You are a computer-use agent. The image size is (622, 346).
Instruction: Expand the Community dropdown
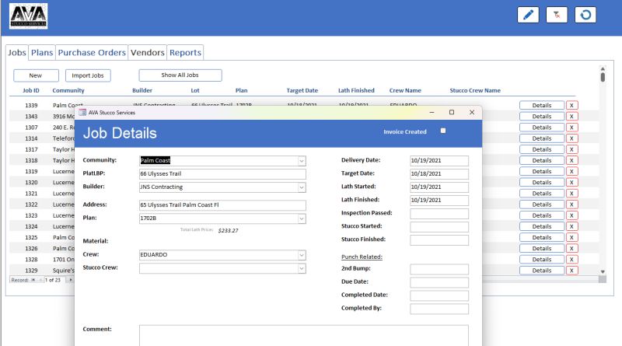(302, 161)
